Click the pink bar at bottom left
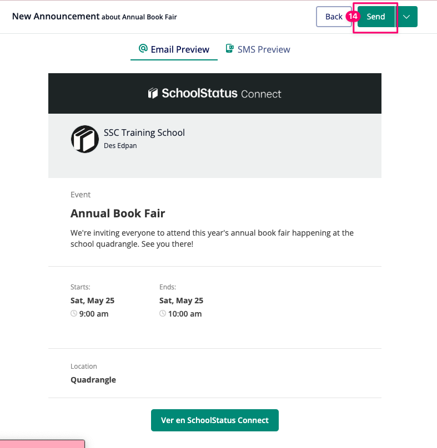 42,444
